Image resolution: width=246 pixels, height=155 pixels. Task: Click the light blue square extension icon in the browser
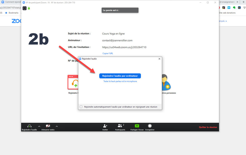(229, 8)
